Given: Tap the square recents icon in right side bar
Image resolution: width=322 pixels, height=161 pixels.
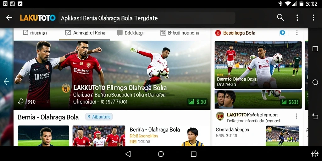Looking at the screenshot, I should (x=315, y=49).
